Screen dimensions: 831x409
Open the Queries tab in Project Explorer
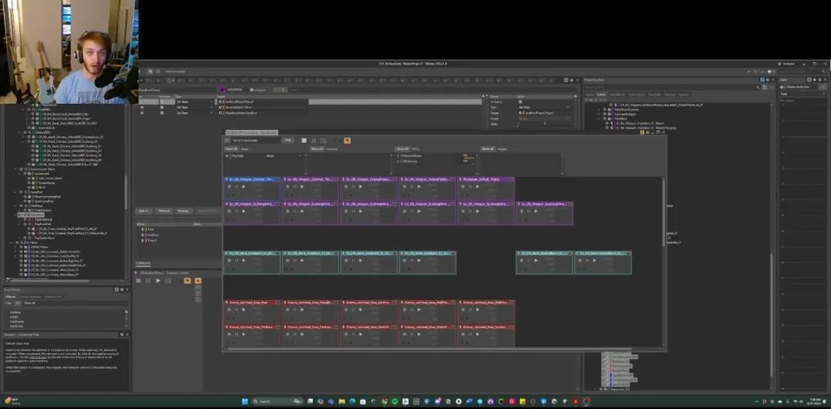point(684,95)
